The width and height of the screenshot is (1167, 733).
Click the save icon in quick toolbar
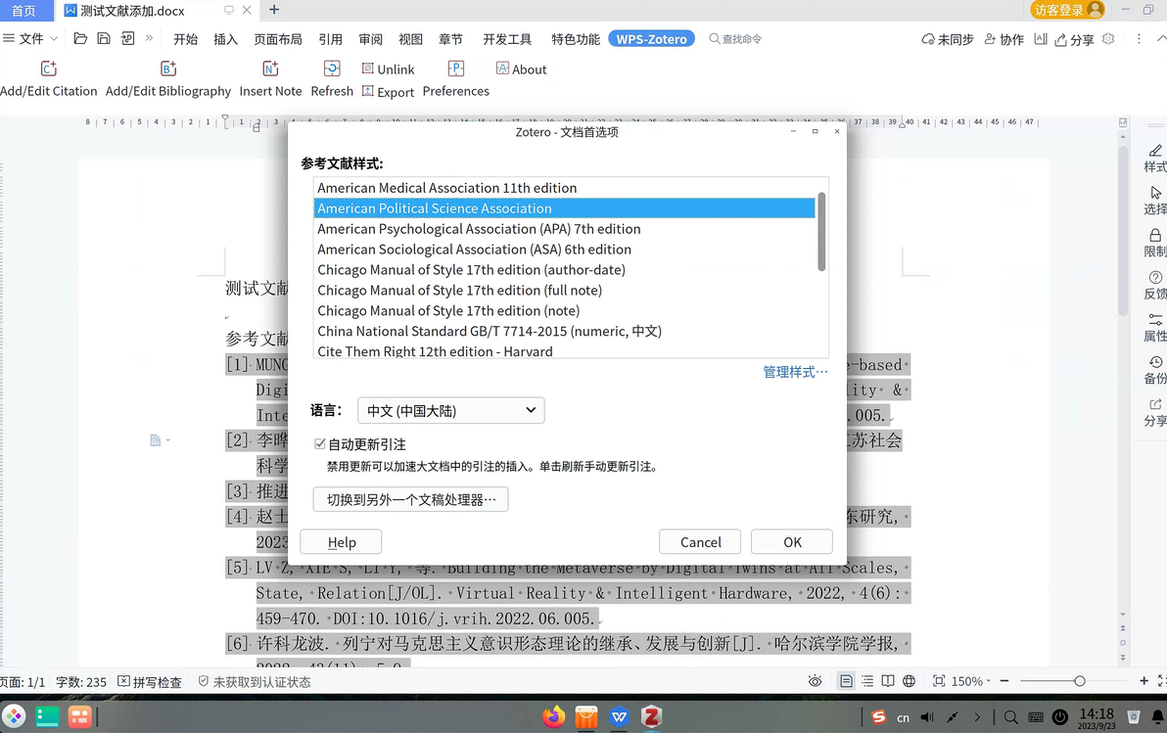(104, 39)
